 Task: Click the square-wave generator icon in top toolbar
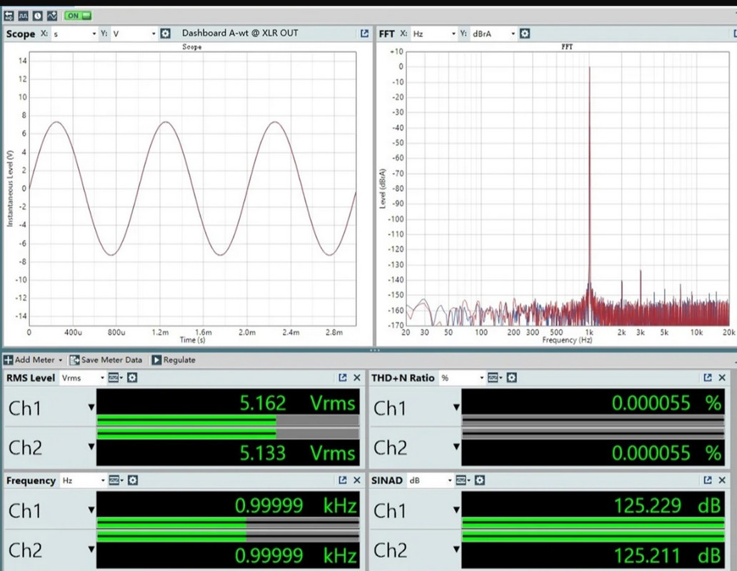pyautogui.click(x=23, y=16)
